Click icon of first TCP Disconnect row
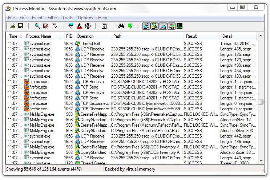This screenshot has width=270, height=180. click(x=78, y=103)
